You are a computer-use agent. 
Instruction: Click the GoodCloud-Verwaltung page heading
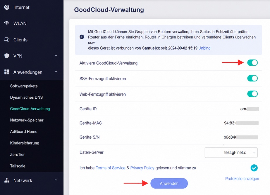click(x=109, y=10)
